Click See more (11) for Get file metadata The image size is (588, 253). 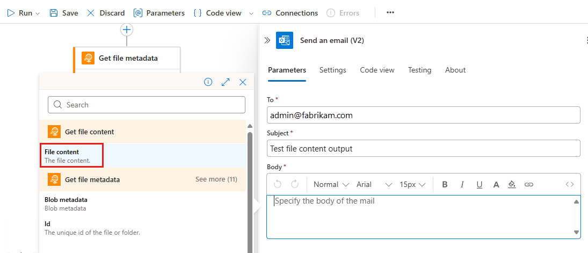pos(216,179)
